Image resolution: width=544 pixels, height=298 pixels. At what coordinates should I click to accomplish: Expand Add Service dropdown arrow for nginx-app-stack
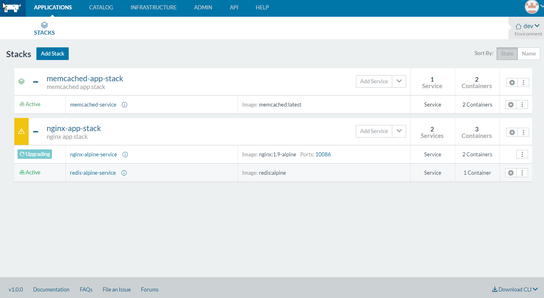coord(399,131)
